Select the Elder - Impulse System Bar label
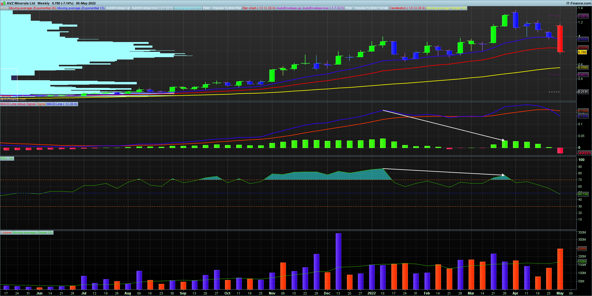Screen dimensions: 592x296 (x=222, y=8)
